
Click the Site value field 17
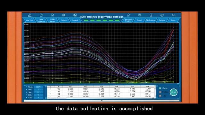point(38,92)
